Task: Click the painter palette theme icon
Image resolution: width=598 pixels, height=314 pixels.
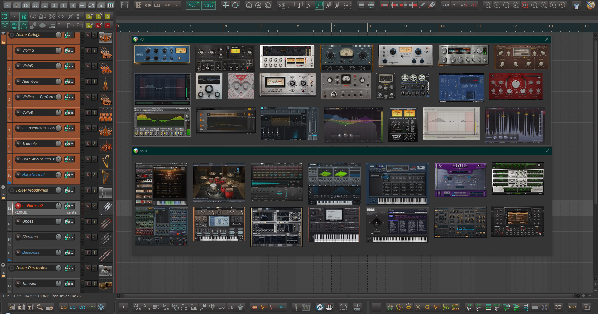Action: pos(590,5)
